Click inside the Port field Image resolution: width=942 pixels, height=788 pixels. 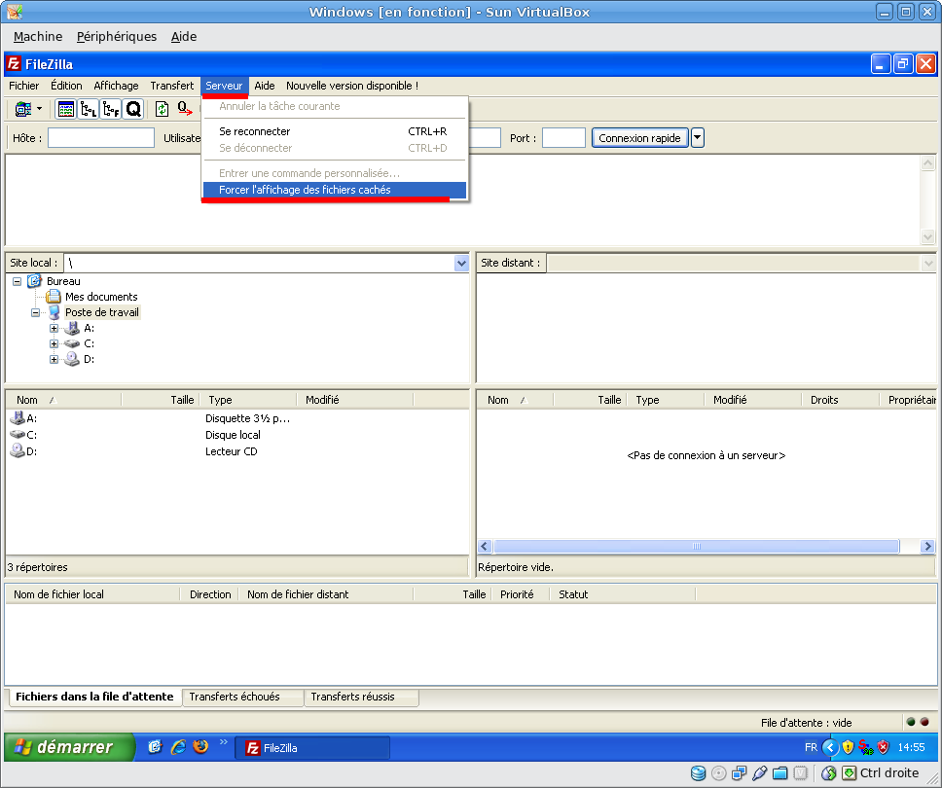(x=563, y=137)
